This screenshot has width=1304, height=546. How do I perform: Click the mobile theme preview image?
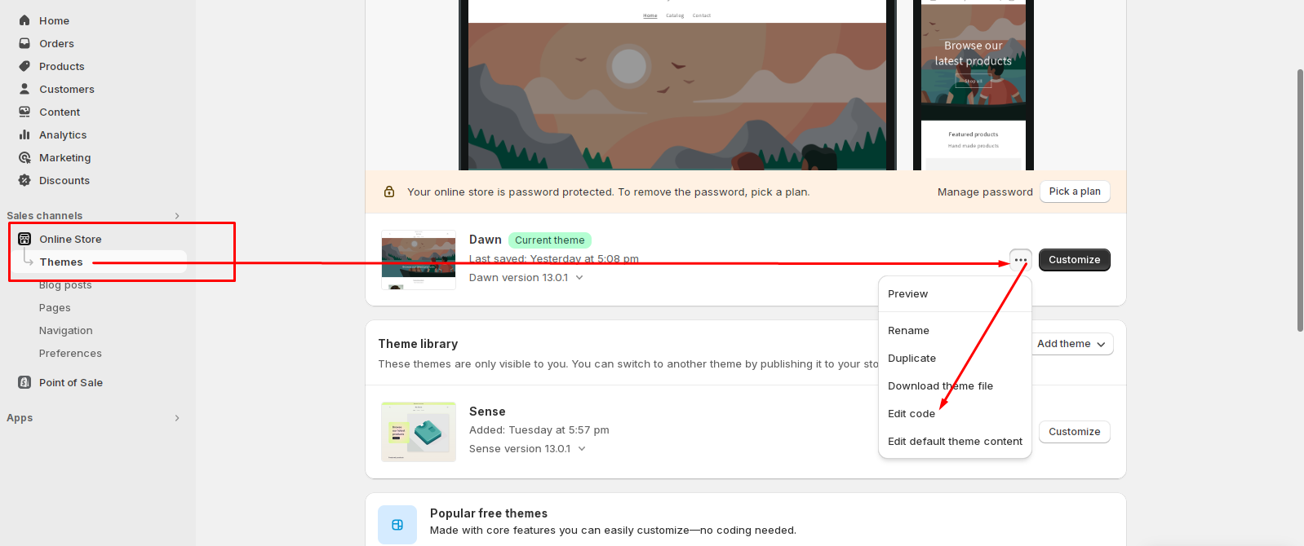point(974,85)
